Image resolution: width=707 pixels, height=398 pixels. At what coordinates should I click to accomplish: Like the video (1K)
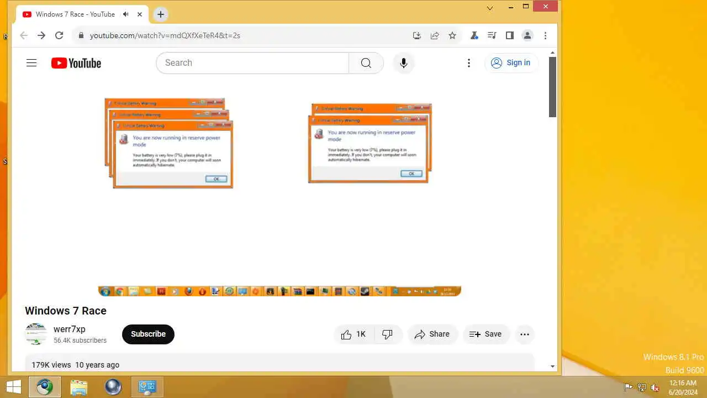tap(354, 334)
